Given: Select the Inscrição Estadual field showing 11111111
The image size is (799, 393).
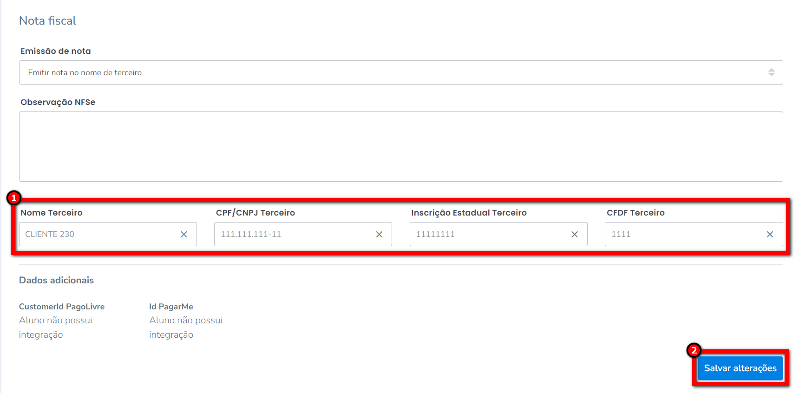Looking at the screenshot, I should click(x=488, y=235).
